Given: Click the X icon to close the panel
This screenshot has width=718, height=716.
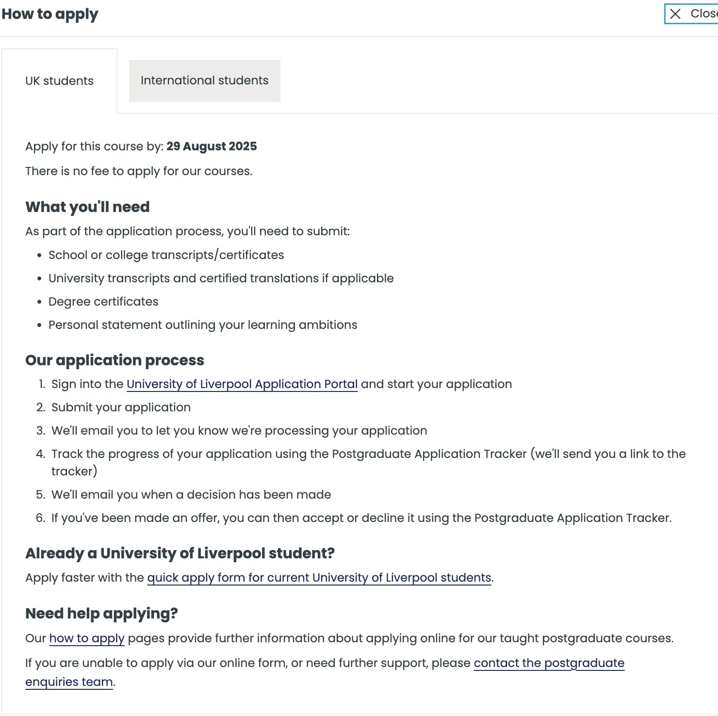Looking at the screenshot, I should click(x=675, y=14).
